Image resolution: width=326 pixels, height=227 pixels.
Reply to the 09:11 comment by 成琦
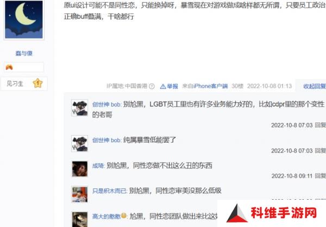(320, 176)
